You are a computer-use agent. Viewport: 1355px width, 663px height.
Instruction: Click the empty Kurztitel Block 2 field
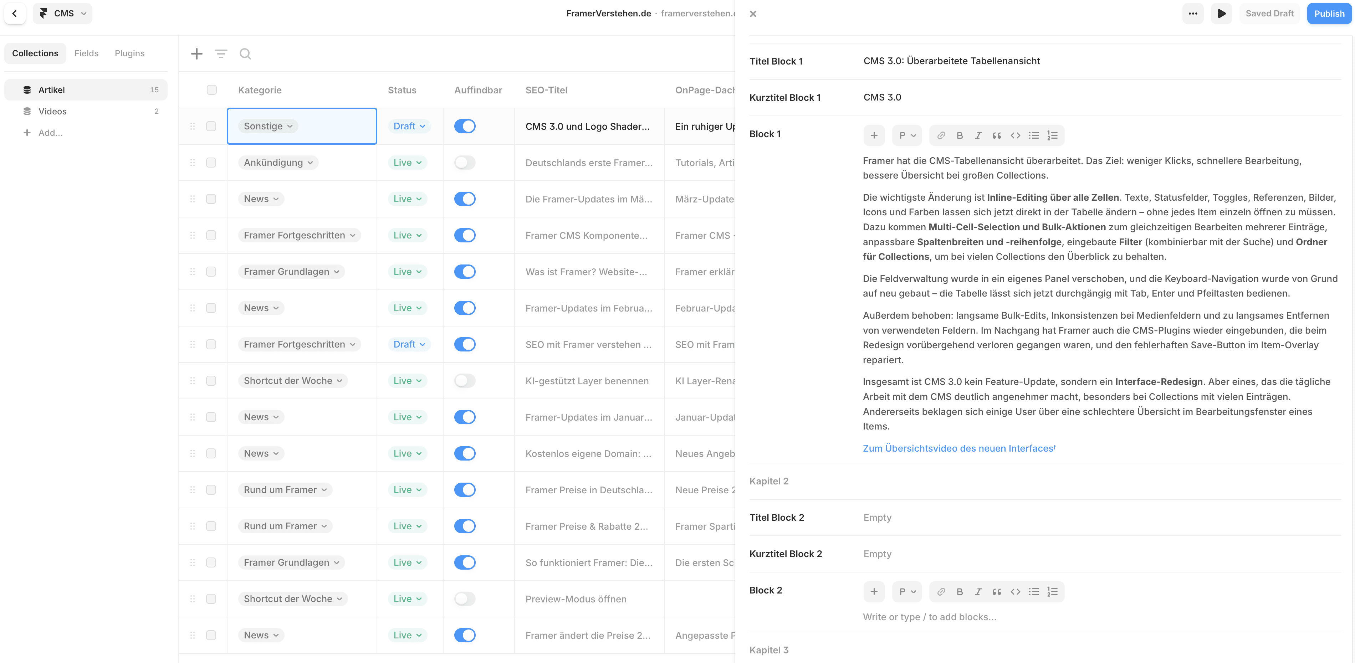tap(1102, 554)
